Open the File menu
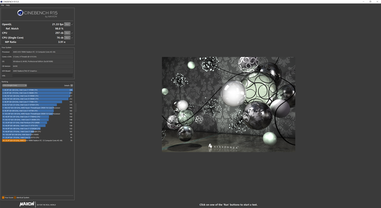Screen dimensions: 381x208 point(3,5)
